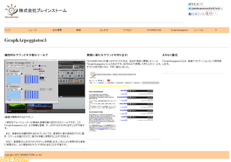
Task: Click the Facebook like count bubble
Action: coord(203,14)
